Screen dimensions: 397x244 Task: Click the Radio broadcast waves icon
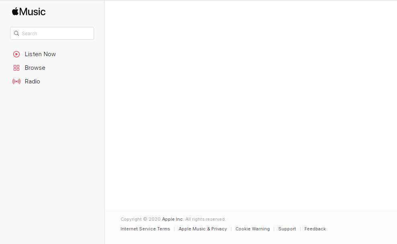point(16,81)
